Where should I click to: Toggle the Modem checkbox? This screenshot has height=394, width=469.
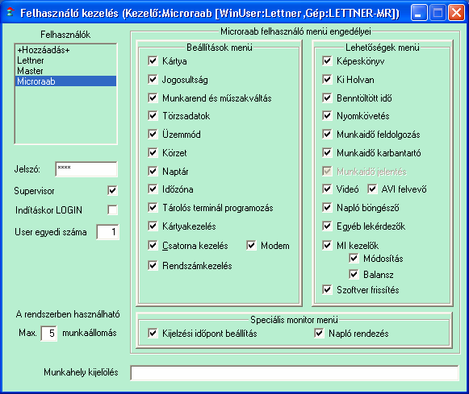coord(252,246)
